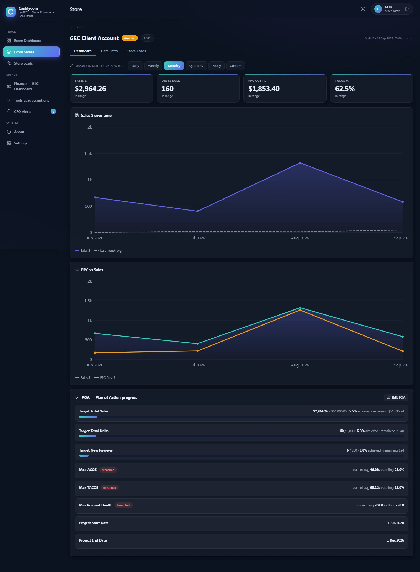This screenshot has width=420, height=572.
Task: Open Store Leads in the sidebar
Action: click(31, 63)
